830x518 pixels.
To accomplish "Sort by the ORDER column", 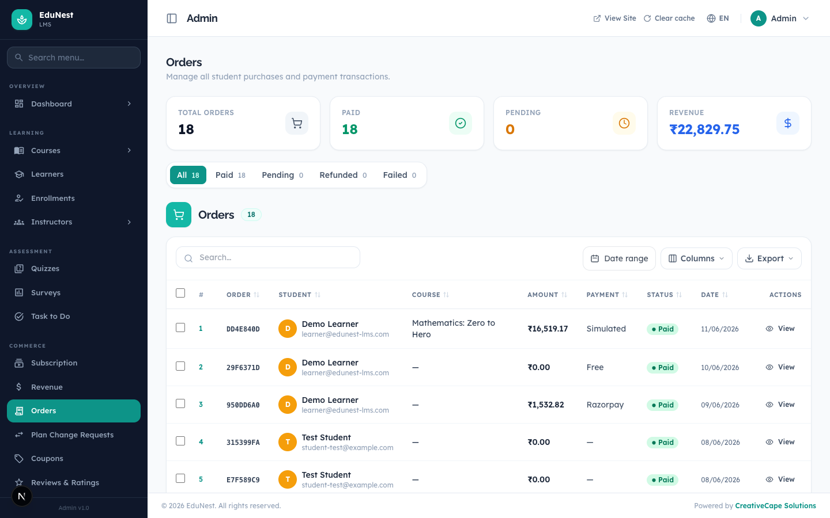I will tap(243, 295).
